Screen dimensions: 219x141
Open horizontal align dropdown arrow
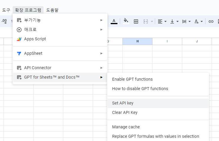[165, 21]
